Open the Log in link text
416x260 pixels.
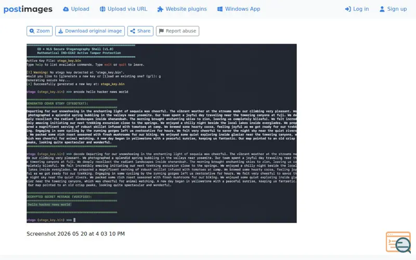361,9
